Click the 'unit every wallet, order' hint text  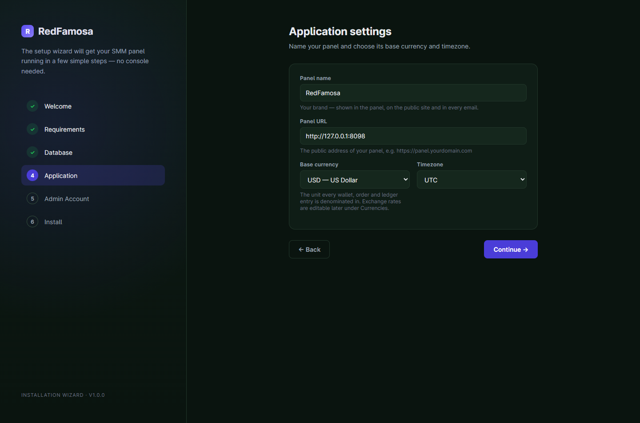351,201
